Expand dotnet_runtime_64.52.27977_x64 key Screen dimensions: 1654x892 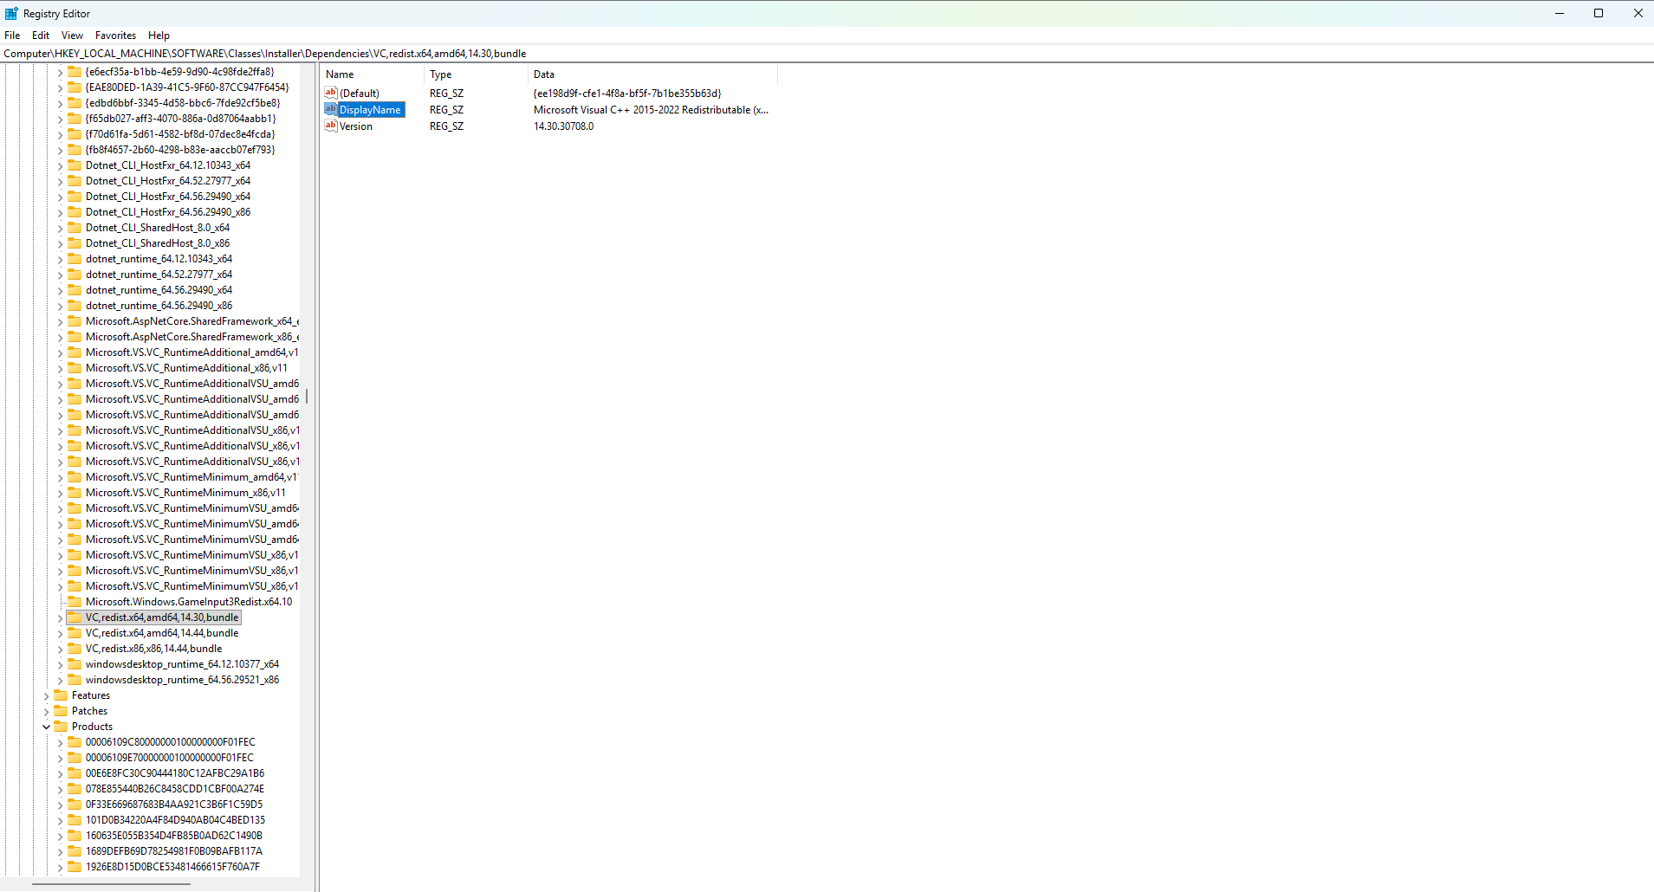click(x=60, y=275)
